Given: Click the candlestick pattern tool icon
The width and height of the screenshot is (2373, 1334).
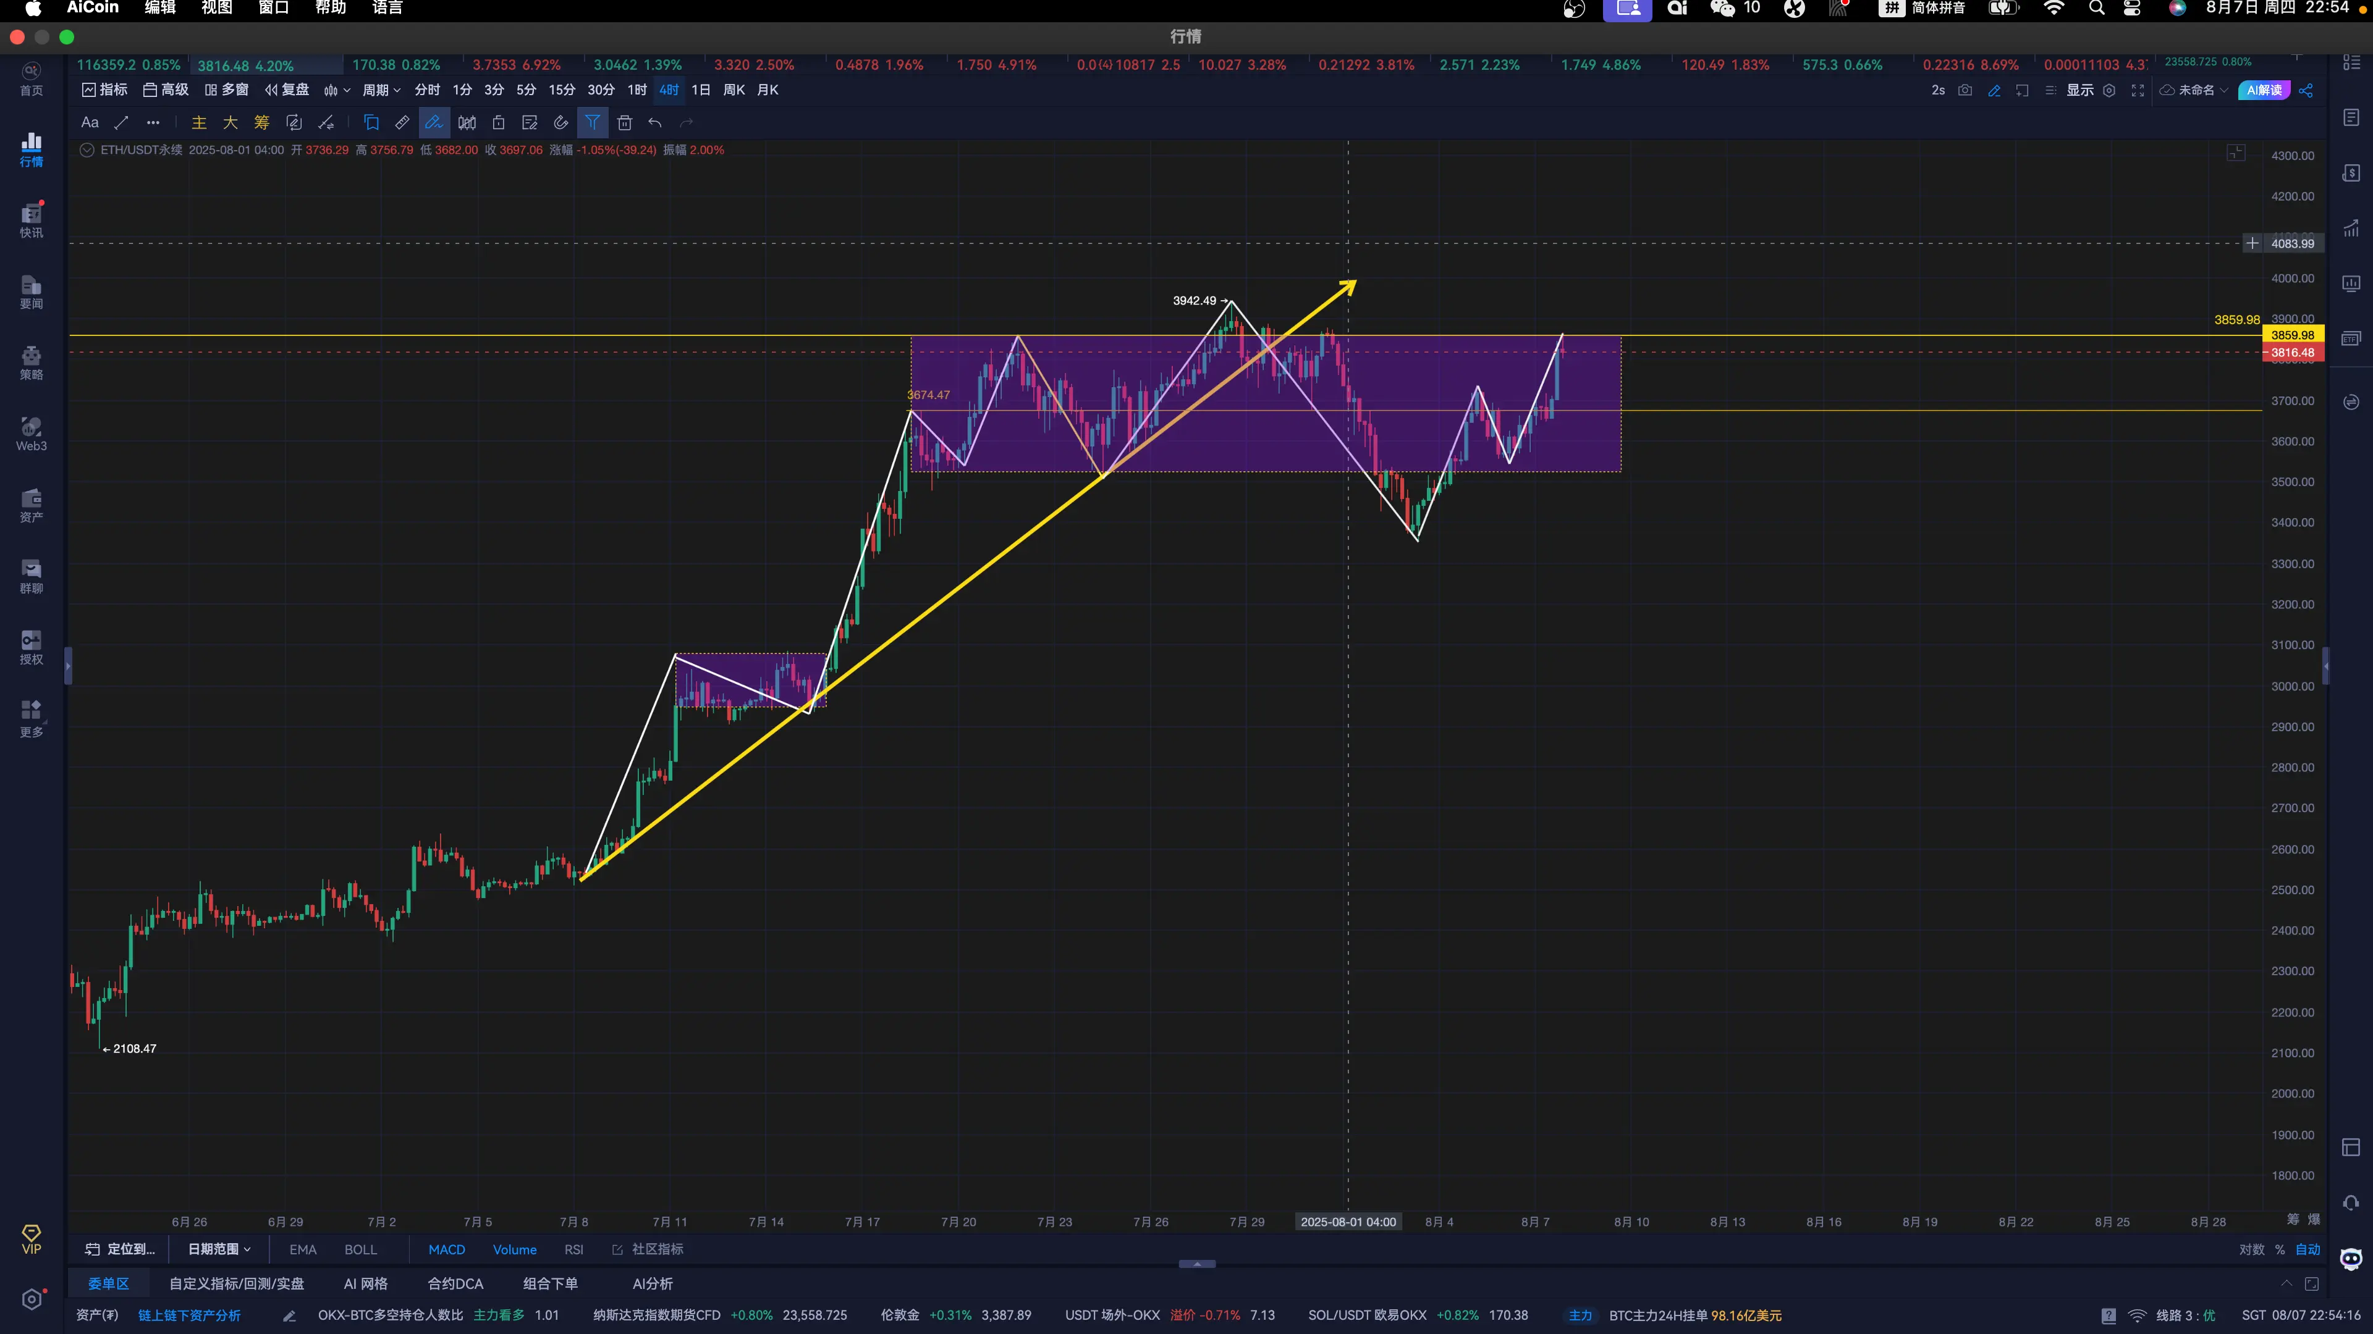Looking at the screenshot, I should coord(467,122).
